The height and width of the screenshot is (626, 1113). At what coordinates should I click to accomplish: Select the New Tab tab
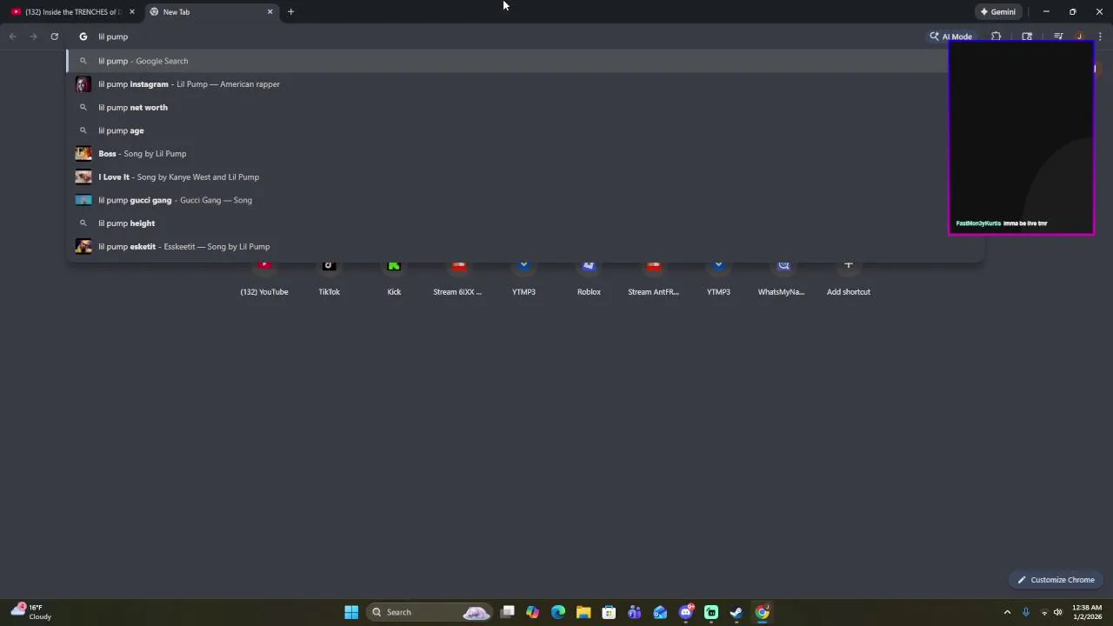click(x=211, y=12)
